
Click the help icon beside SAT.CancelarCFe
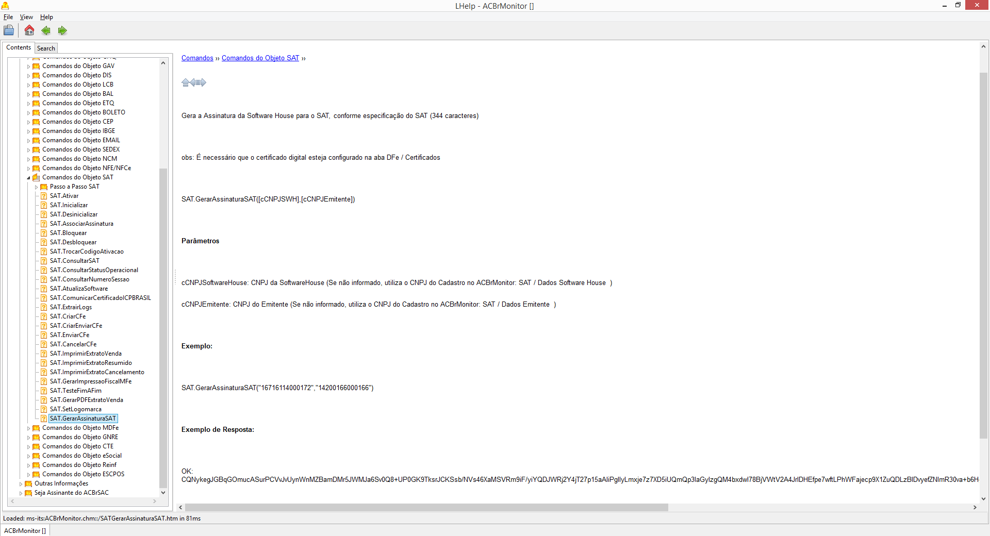[44, 344]
